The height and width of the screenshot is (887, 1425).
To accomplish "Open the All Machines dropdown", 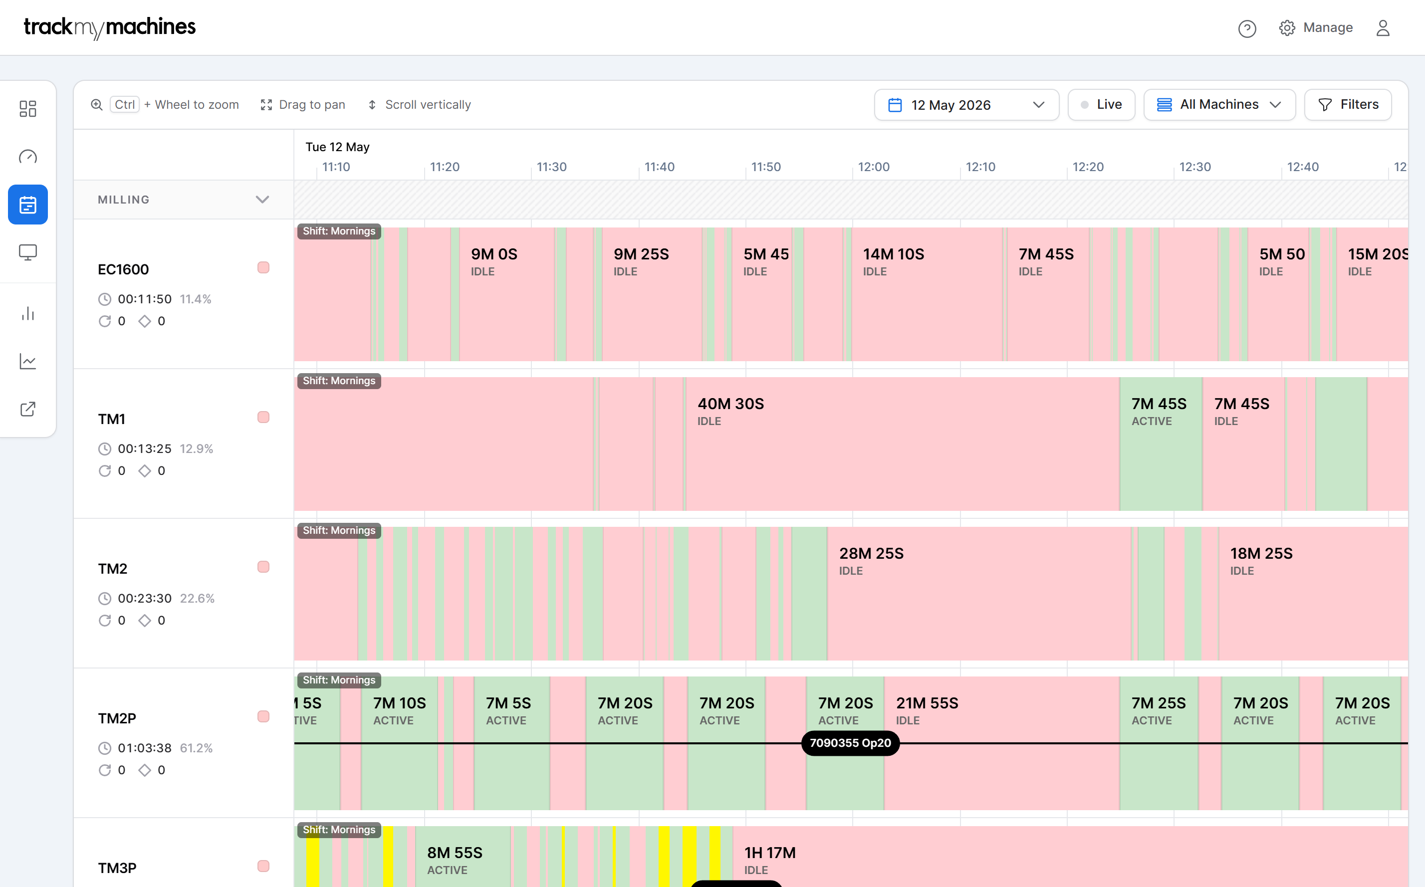I will click(1219, 104).
